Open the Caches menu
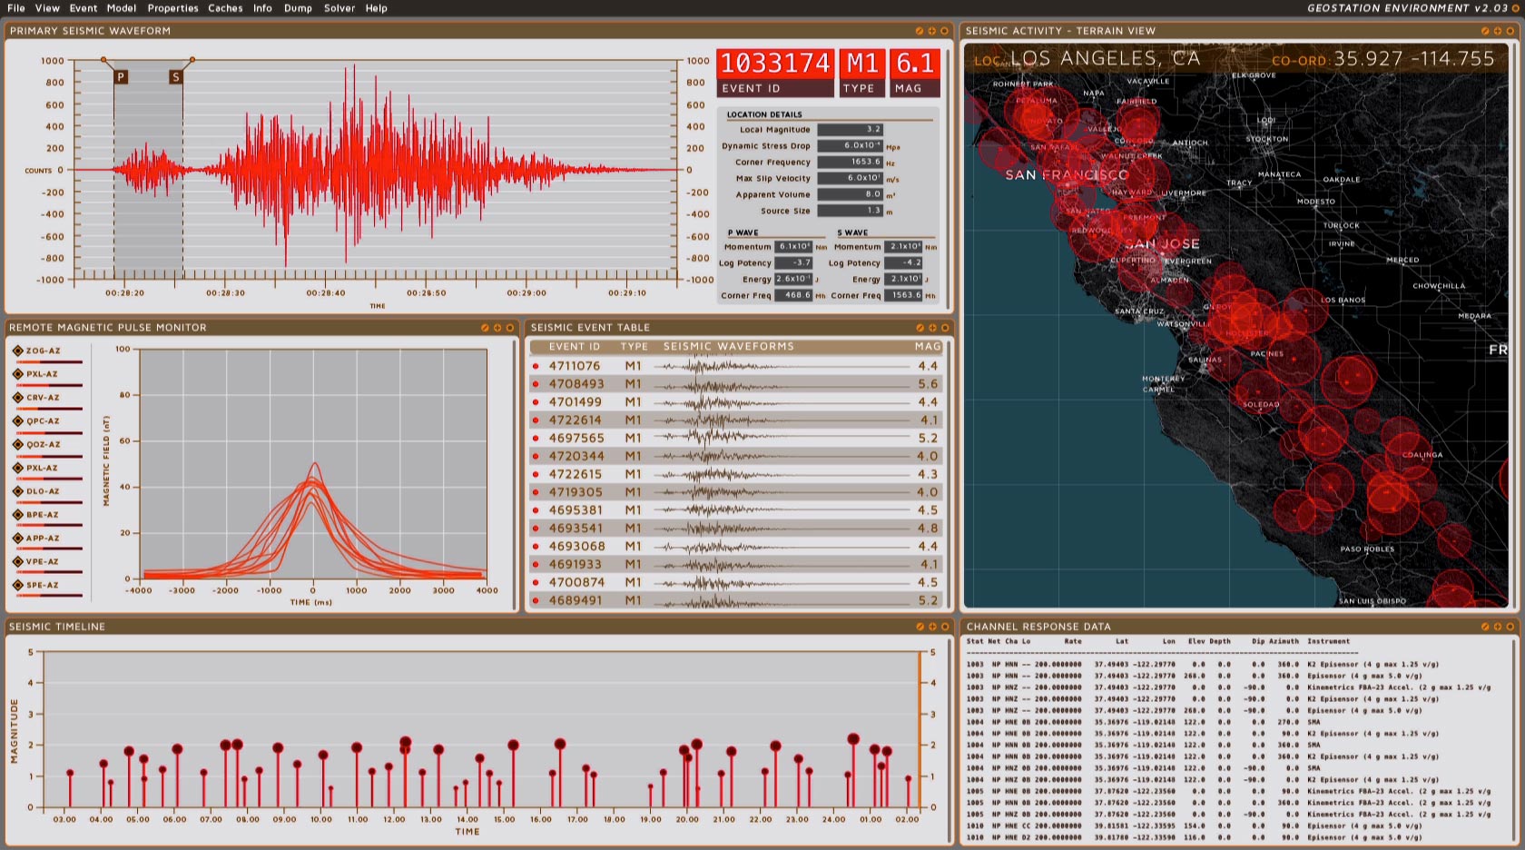The height and width of the screenshot is (850, 1525). point(225,8)
